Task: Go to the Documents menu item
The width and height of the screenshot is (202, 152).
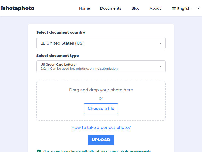Action: (x=111, y=8)
